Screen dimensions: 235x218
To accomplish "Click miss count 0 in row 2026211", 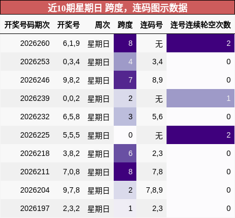I will 201,172.
